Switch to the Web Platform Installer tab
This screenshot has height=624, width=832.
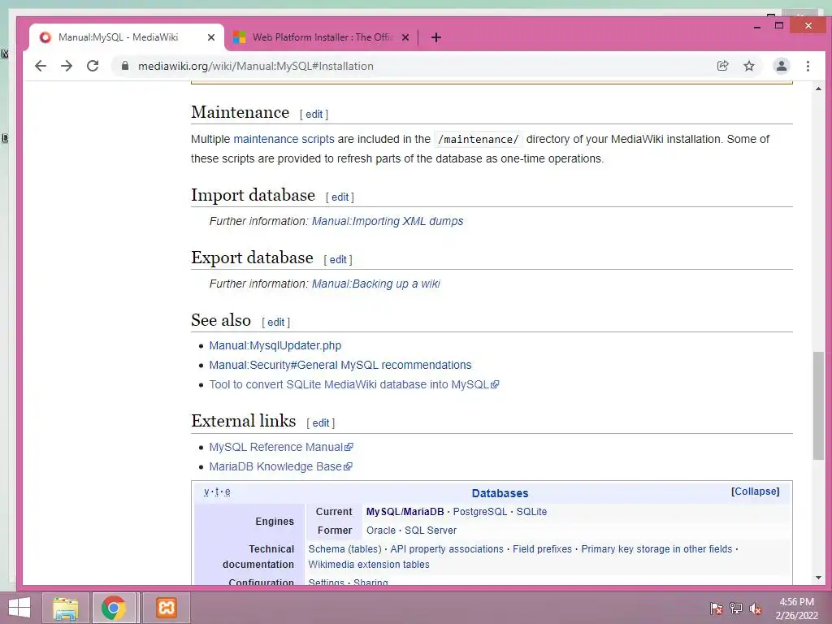[x=322, y=37]
